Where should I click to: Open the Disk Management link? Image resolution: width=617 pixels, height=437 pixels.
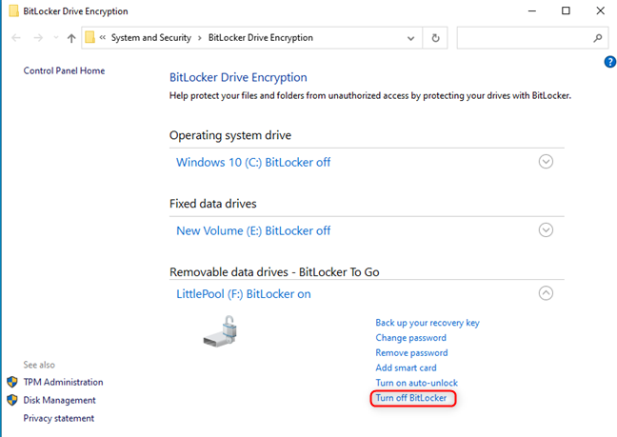59,400
